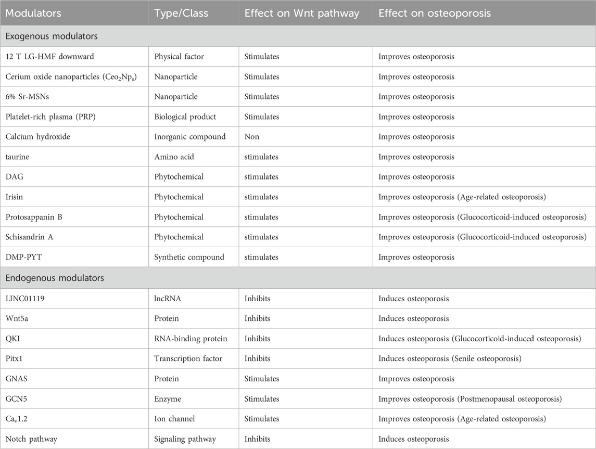Click the Type/Class column header
Viewport: 596px width, 449px height.
[x=178, y=14]
